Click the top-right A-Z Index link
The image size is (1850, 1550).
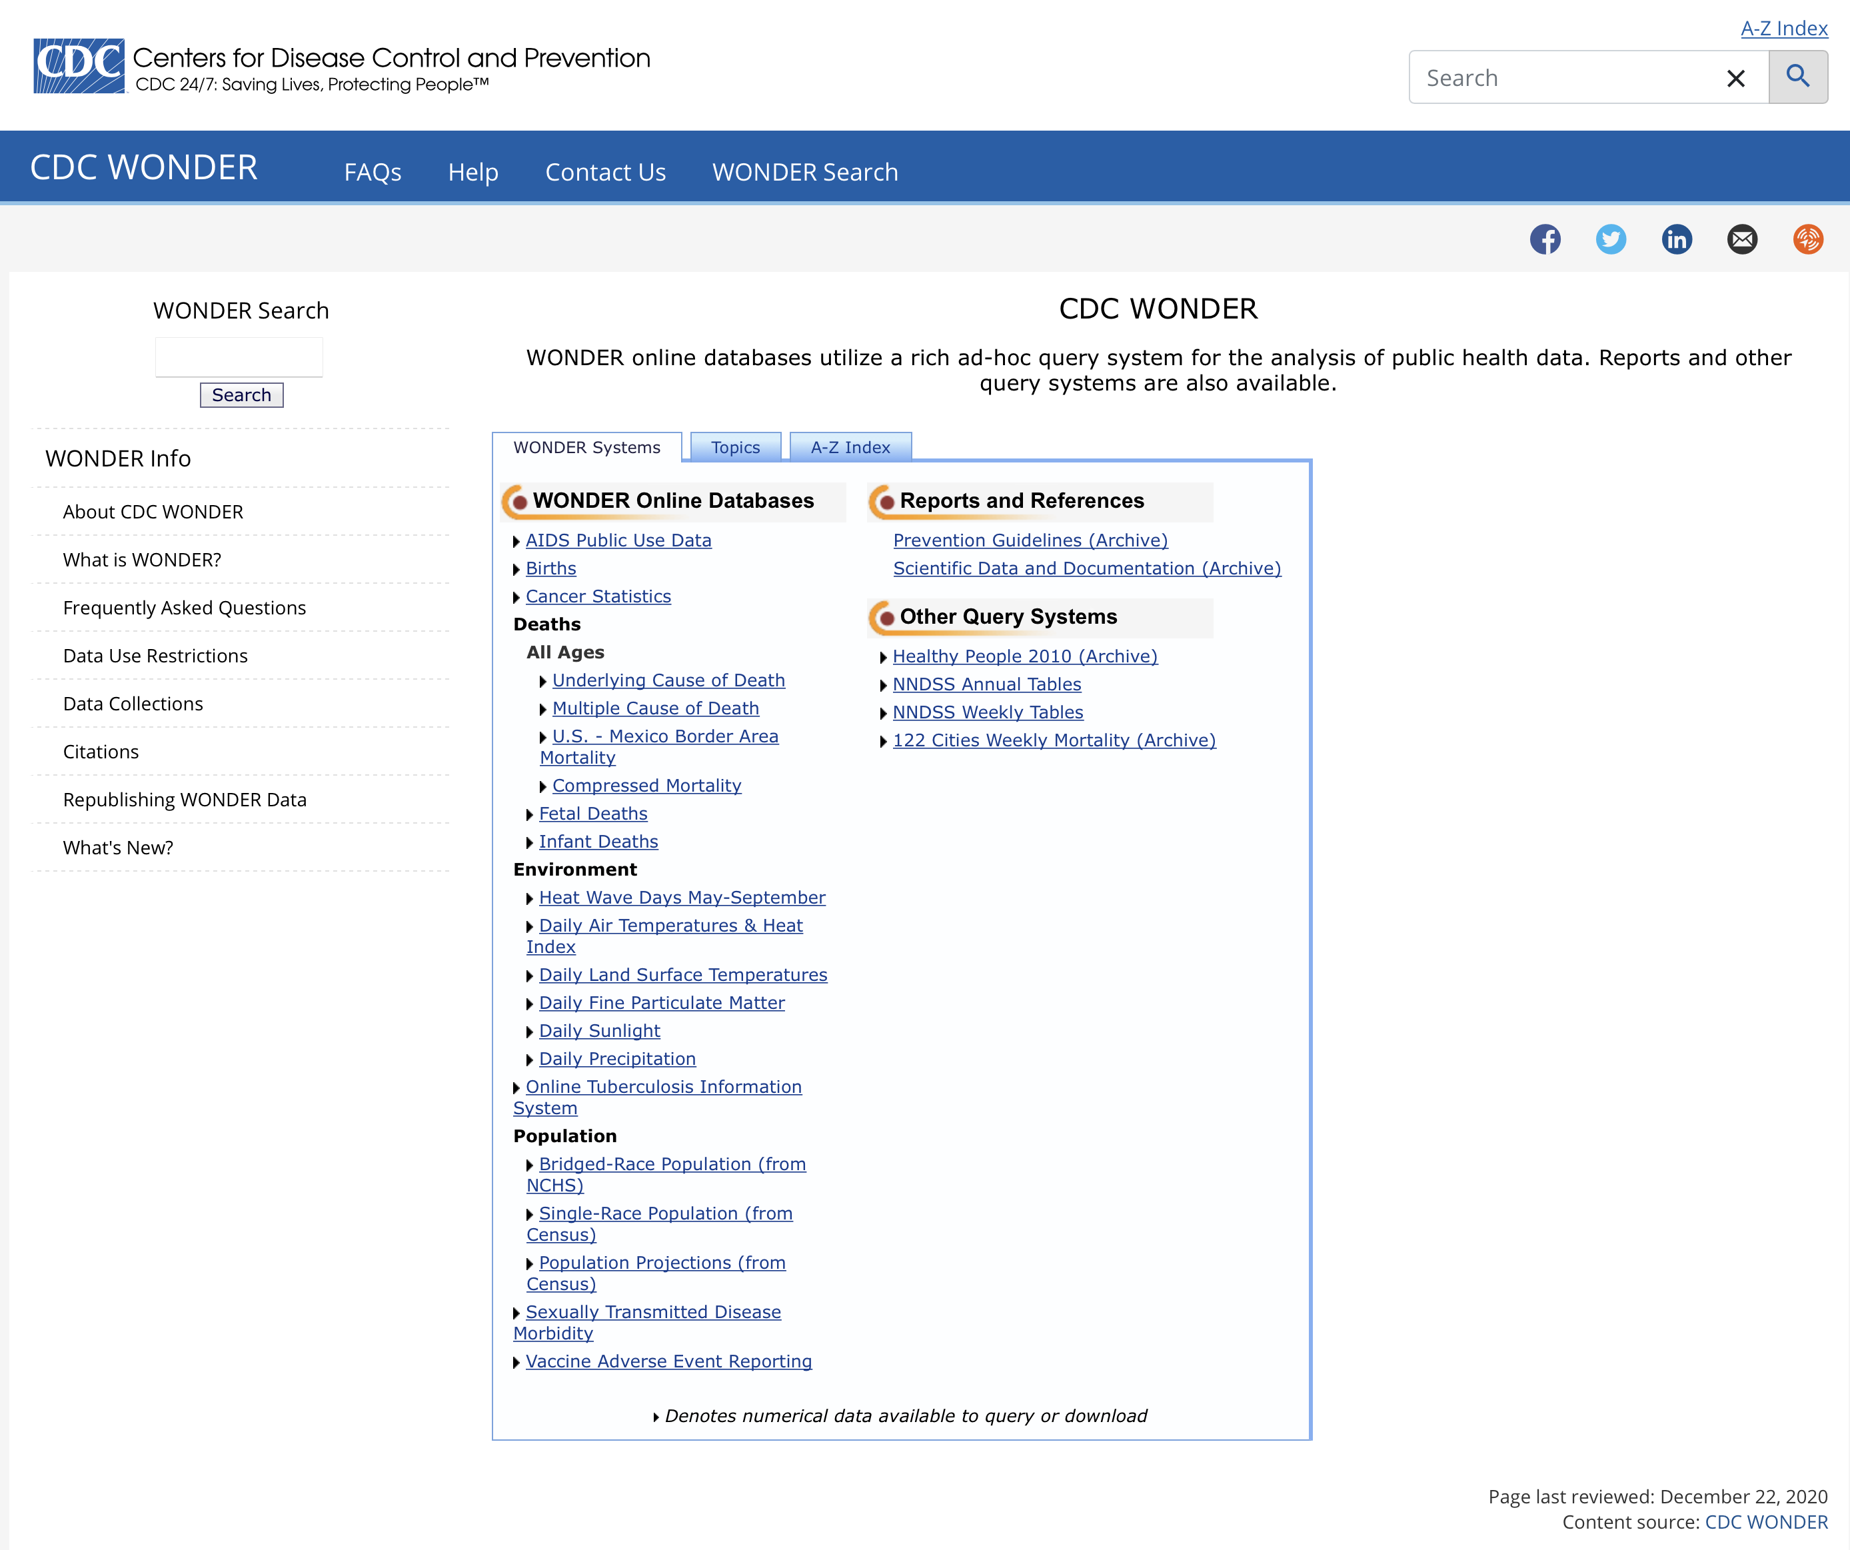tap(1783, 28)
